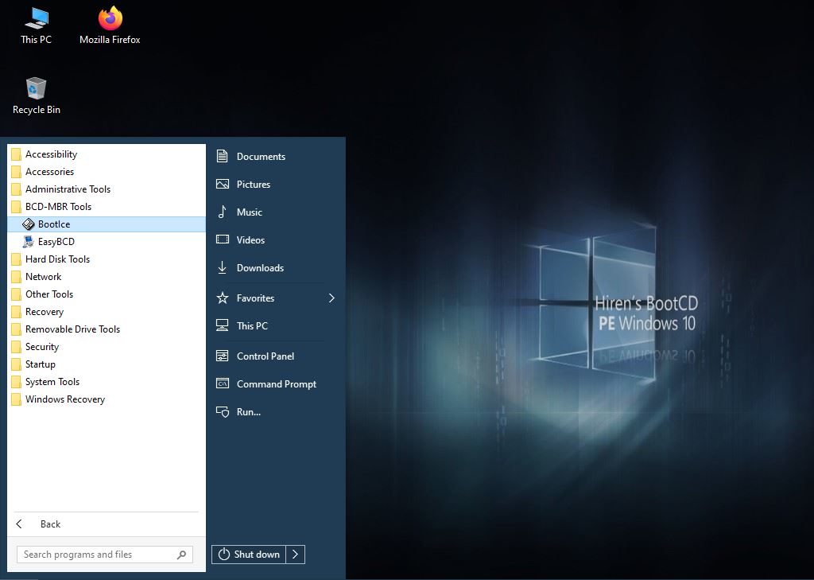
Task: Expand the Favorites submenu arrow
Action: (331, 298)
